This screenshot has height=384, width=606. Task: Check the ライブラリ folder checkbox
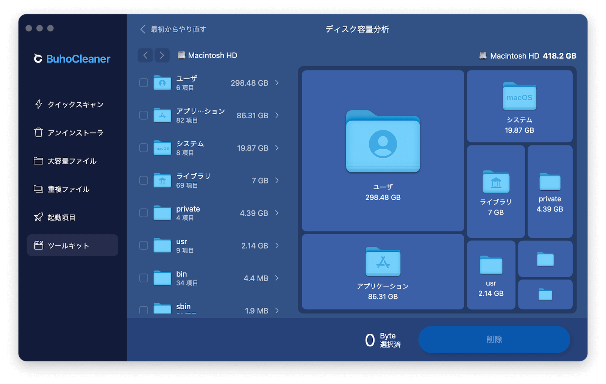[144, 180]
